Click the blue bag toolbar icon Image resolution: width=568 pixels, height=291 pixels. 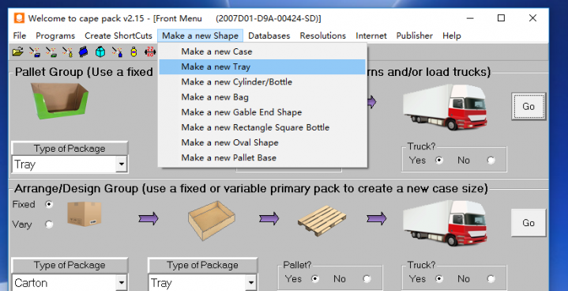(84, 52)
